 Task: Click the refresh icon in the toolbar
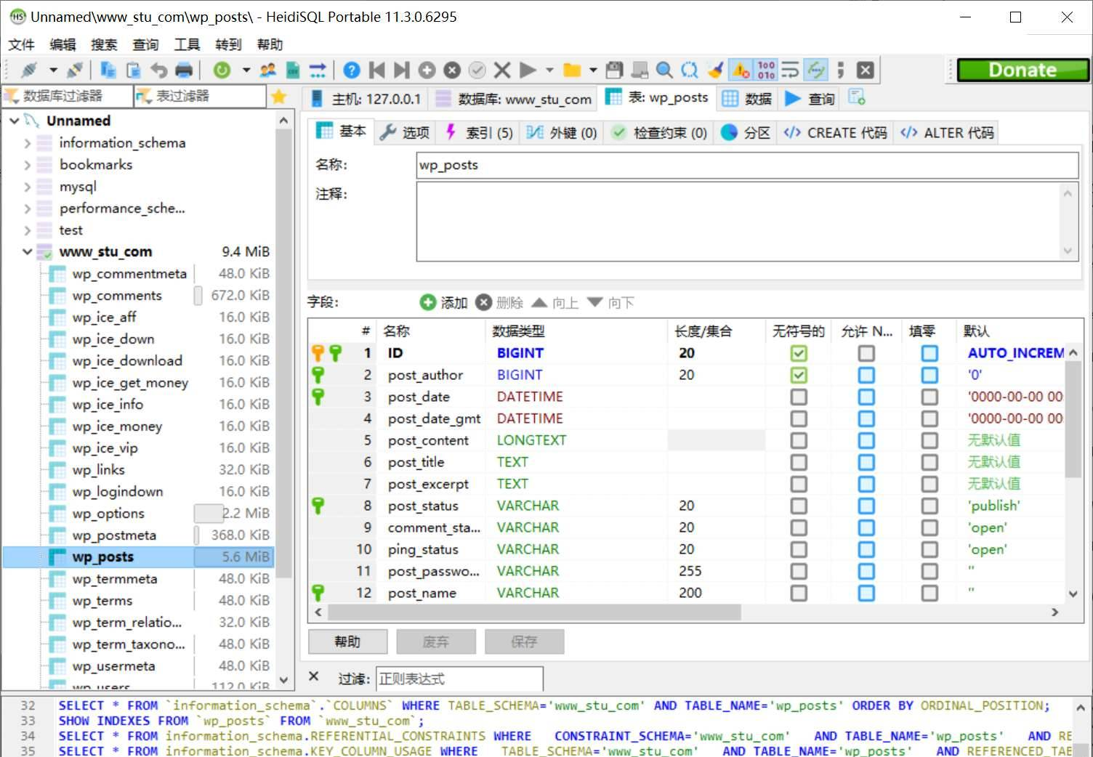pyautogui.click(x=222, y=70)
